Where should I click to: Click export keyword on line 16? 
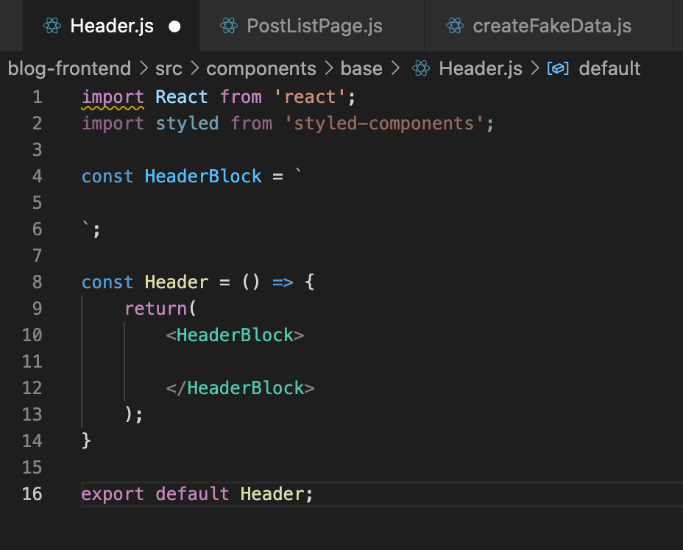point(113,494)
